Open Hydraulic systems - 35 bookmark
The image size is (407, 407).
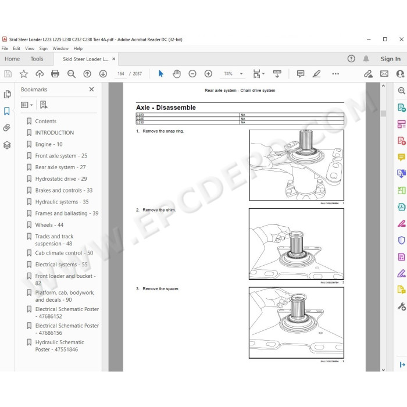[62, 202]
